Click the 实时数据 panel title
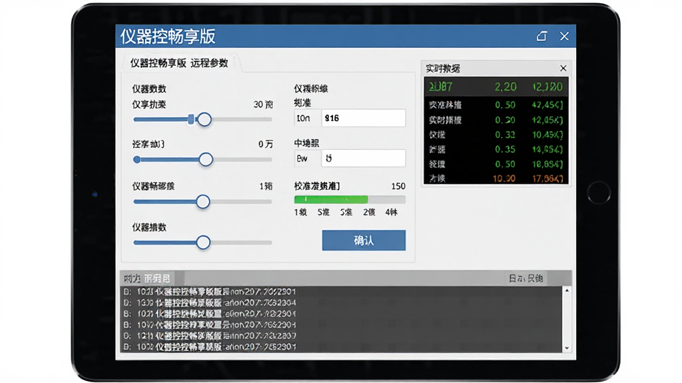The width and height of the screenshot is (682, 383). 443,68
